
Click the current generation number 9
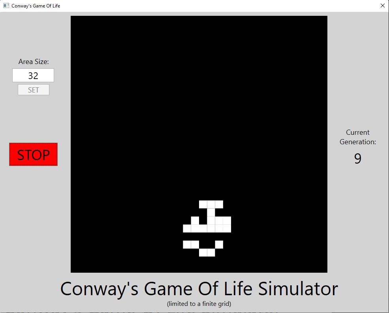[x=357, y=158]
